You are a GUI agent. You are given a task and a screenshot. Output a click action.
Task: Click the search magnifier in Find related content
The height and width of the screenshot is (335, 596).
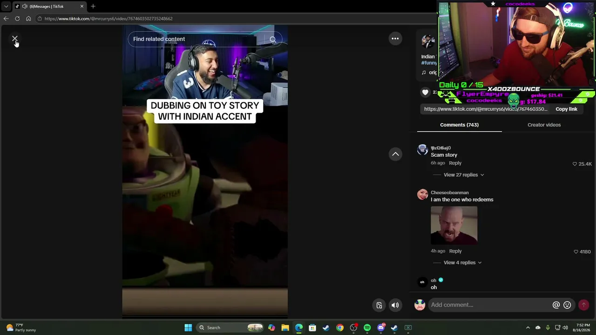click(273, 39)
